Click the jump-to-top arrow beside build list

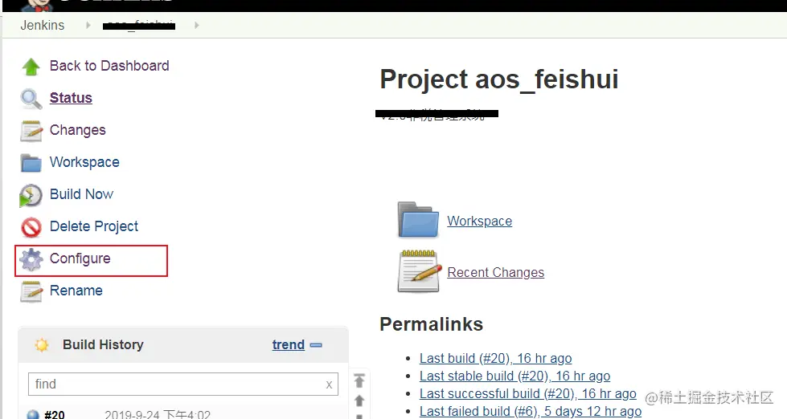coord(359,380)
